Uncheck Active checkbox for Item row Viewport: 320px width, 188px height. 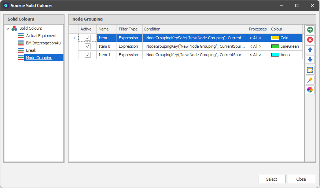[x=88, y=38]
